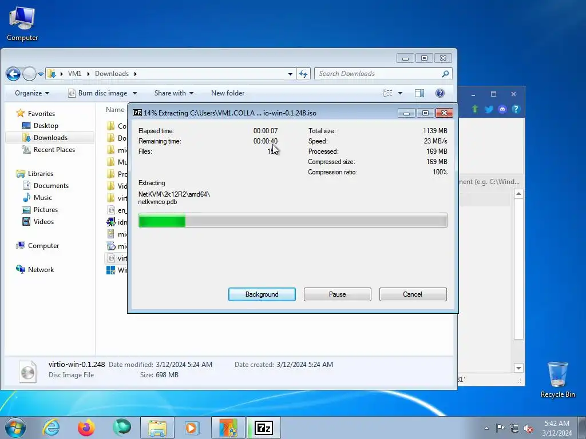Click the Name column header
The image size is (586, 439).
coord(115,109)
